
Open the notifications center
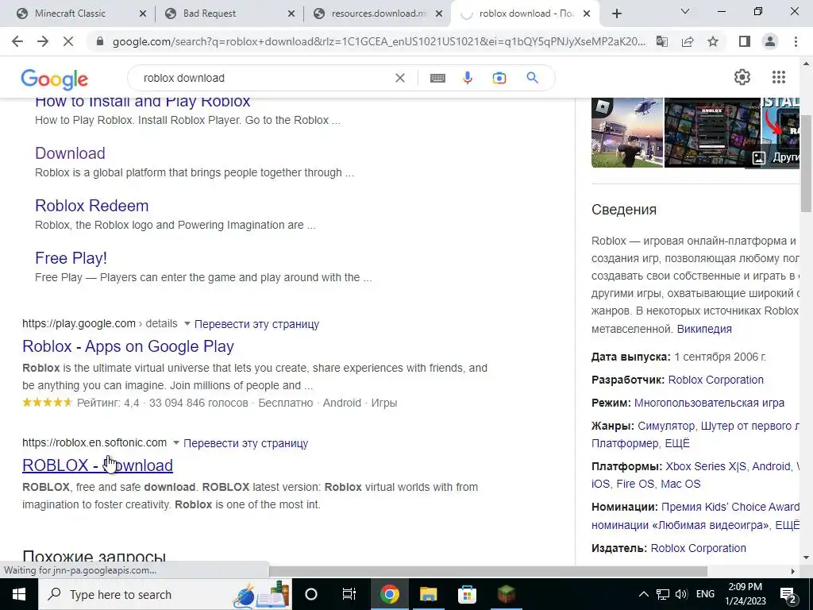[787, 594]
